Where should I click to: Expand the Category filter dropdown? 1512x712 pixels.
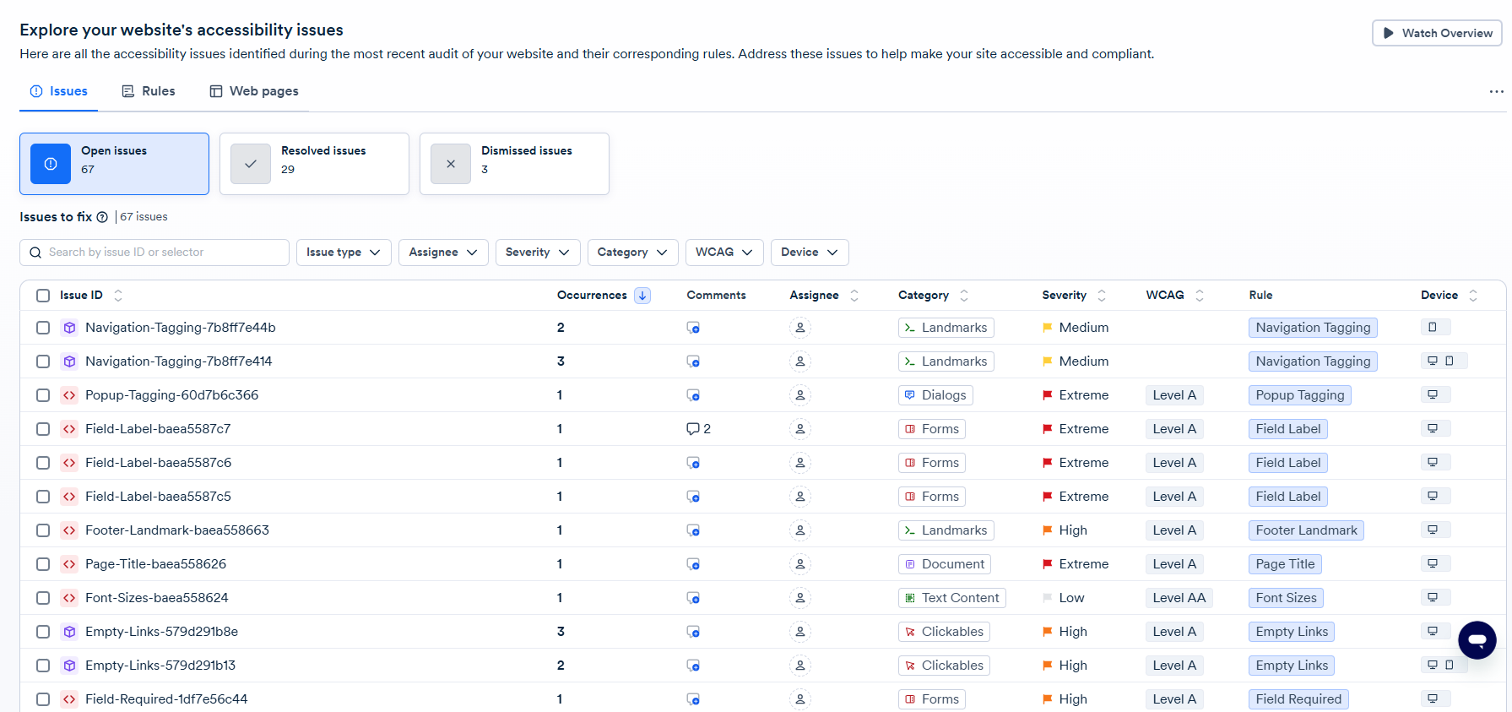click(x=632, y=253)
